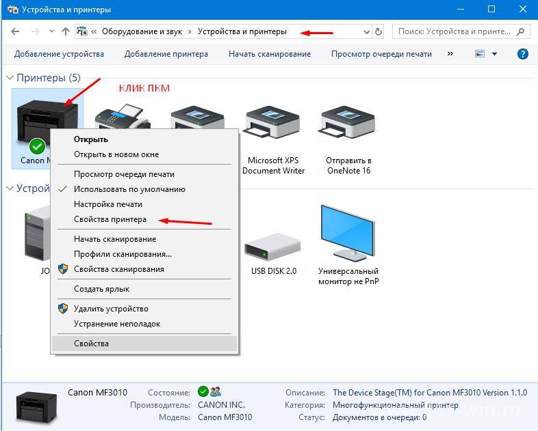Click the green status checkmark in details pane
The image size is (538, 431).
pyautogui.click(x=203, y=391)
